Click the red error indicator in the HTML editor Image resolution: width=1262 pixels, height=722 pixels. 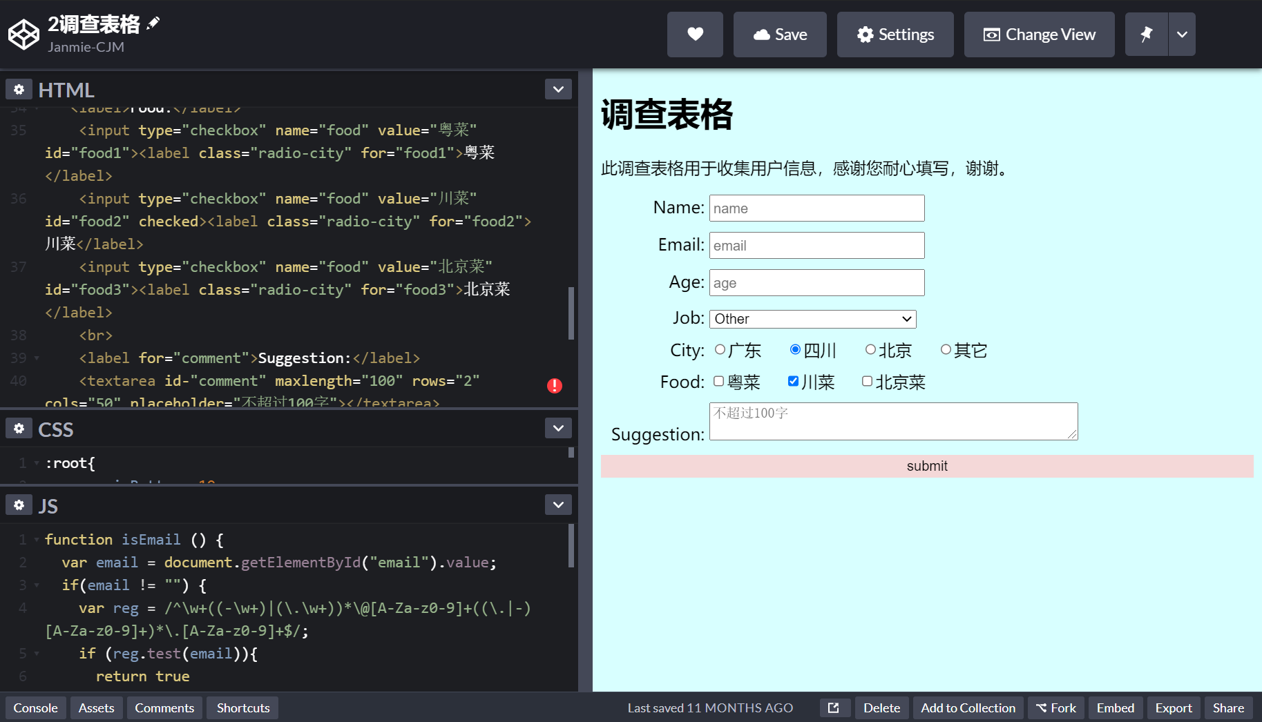tap(555, 385)
